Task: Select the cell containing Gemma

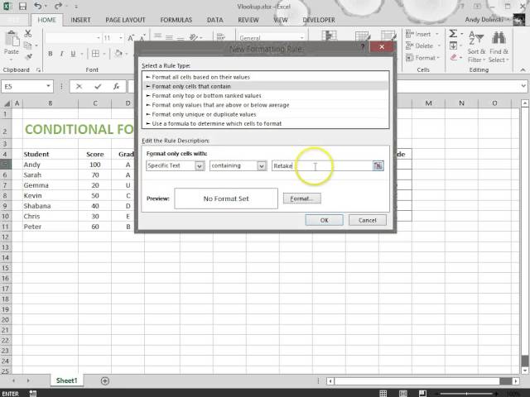Action: [51, 185]
